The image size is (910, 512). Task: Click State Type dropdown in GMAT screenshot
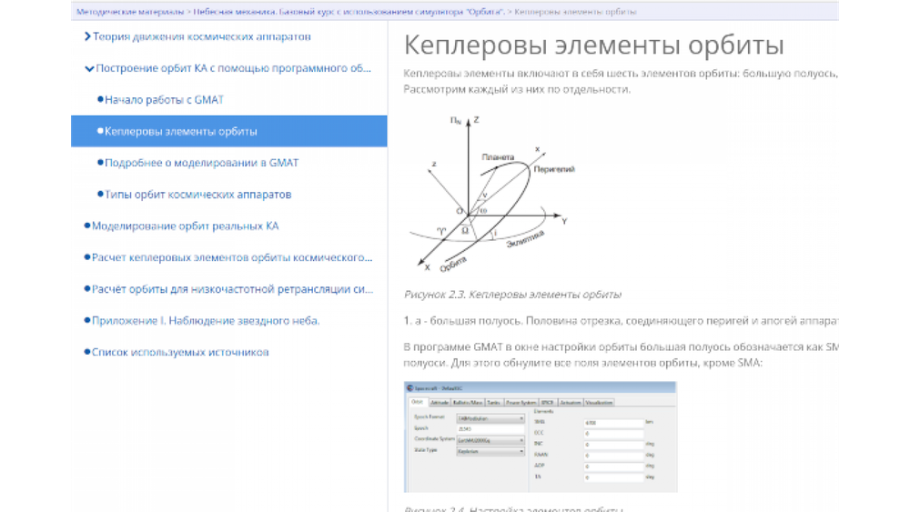pyautogui.click(x=490, y=450)
